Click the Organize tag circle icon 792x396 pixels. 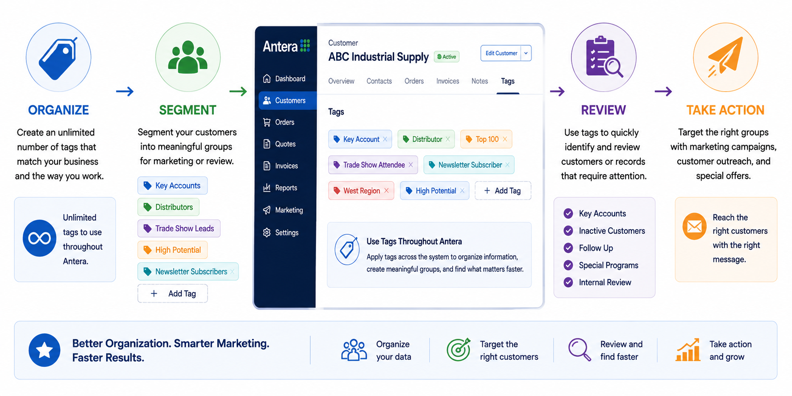tap(58, 58)
